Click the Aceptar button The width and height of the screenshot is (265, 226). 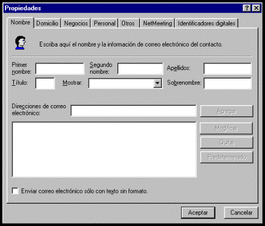198,213
